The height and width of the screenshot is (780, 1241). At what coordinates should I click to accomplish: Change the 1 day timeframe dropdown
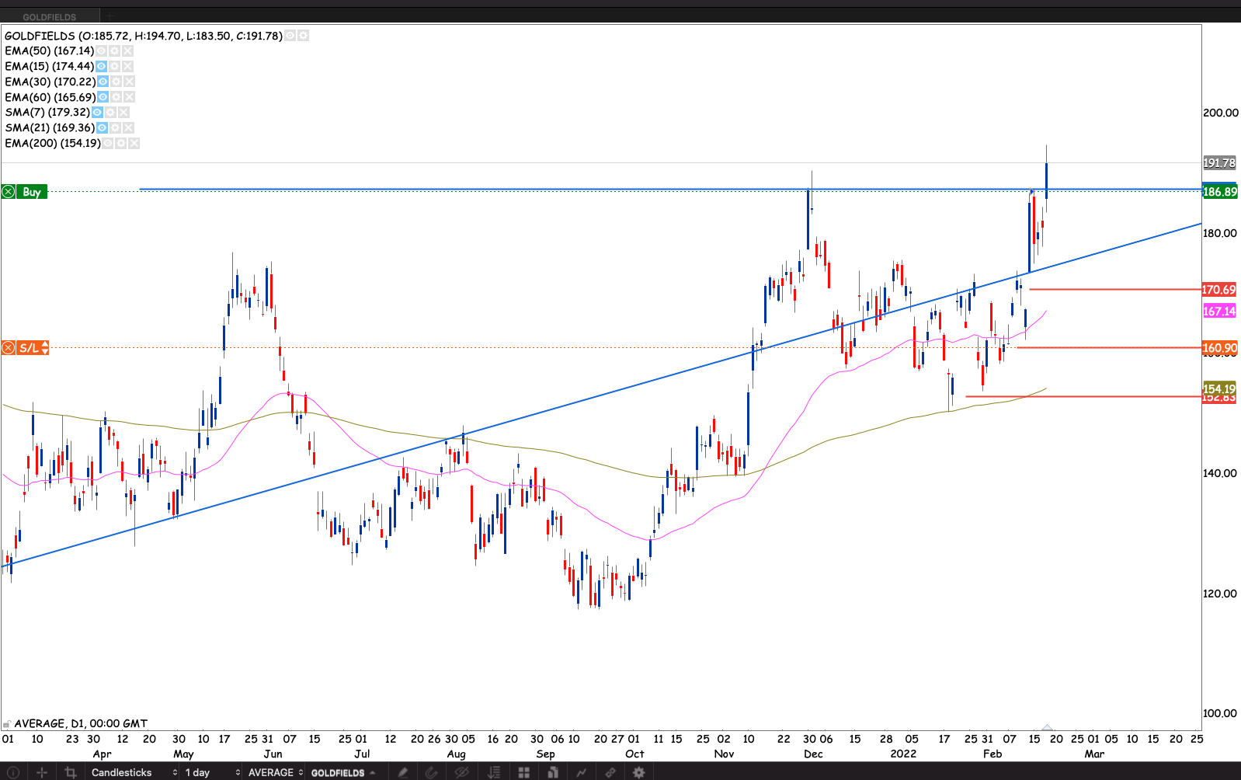[212, 772]
